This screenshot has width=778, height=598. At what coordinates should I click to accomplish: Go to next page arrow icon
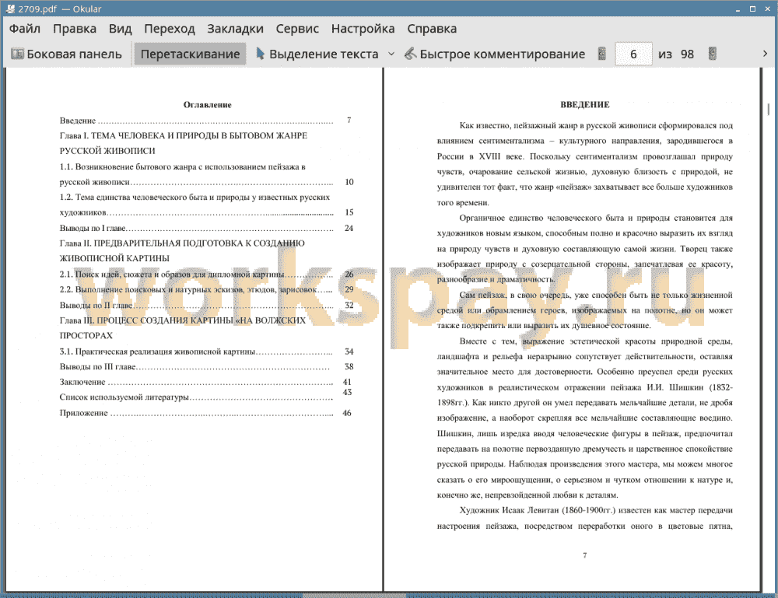point(713,54)
